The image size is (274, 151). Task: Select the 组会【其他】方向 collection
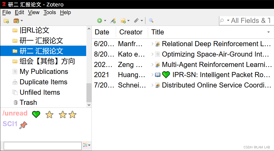coord(43,61)
